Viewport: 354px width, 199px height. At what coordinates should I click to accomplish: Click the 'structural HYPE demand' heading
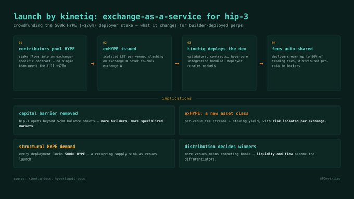point(47,147)
